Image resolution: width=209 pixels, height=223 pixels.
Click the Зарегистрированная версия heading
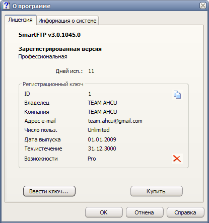pyautogui.click(x=60, y=49)
